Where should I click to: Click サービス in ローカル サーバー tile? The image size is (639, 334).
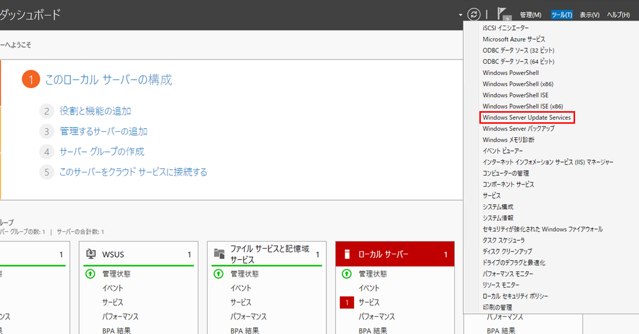coord(368,302)
